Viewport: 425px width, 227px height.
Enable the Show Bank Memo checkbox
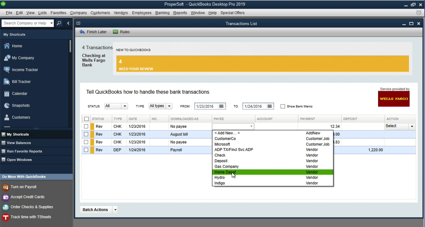point(283,106)
